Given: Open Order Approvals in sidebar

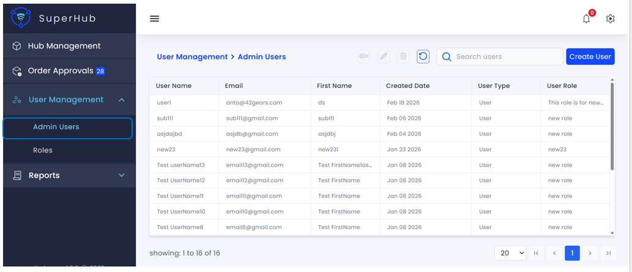Looking at the screenshot, I should click(61, 71).
